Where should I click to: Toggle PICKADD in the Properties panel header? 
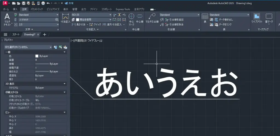click(x=56, y=47)
